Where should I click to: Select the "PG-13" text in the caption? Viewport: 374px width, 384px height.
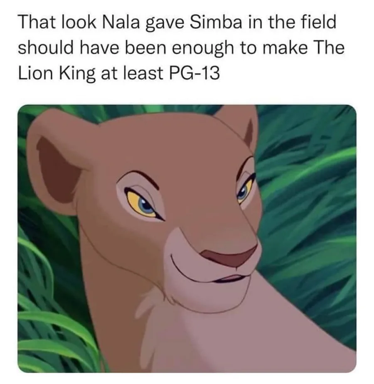pos(194,73)
